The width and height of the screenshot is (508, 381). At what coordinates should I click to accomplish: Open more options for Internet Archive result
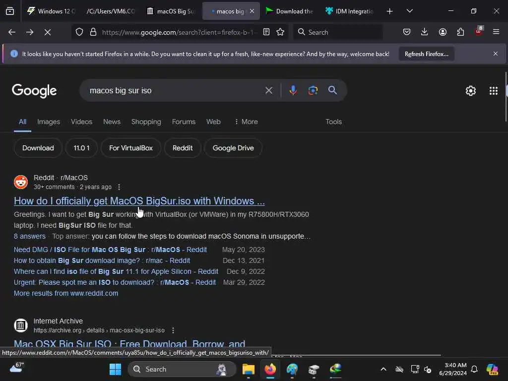[x=173, y=330]
